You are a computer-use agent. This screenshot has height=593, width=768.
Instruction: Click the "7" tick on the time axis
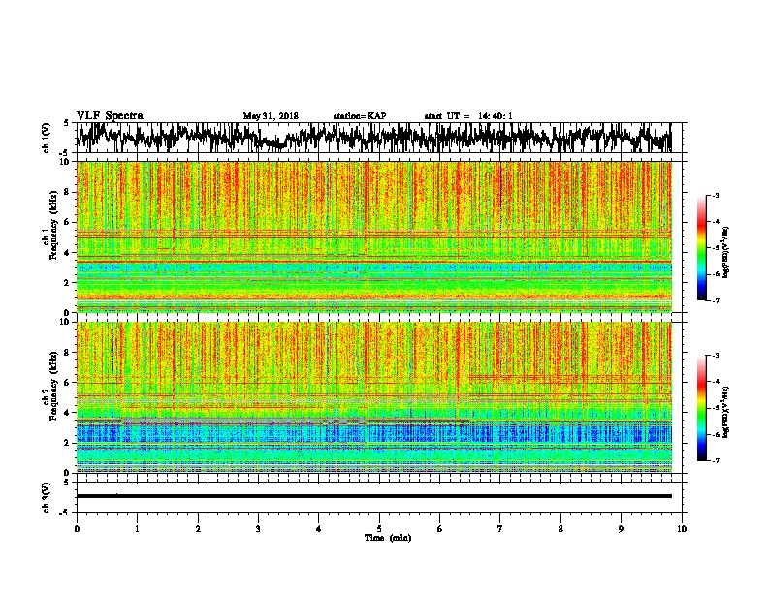click(x=500, y=529)
